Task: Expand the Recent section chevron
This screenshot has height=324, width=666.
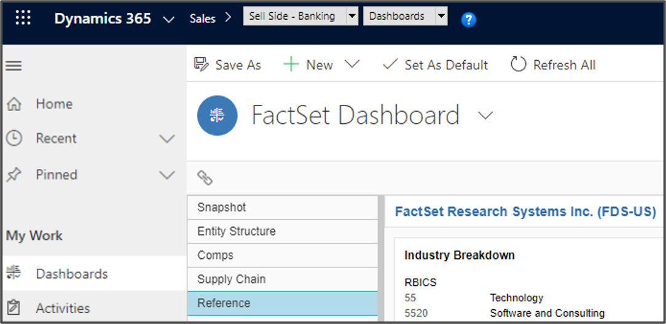Action: [167, 139]
